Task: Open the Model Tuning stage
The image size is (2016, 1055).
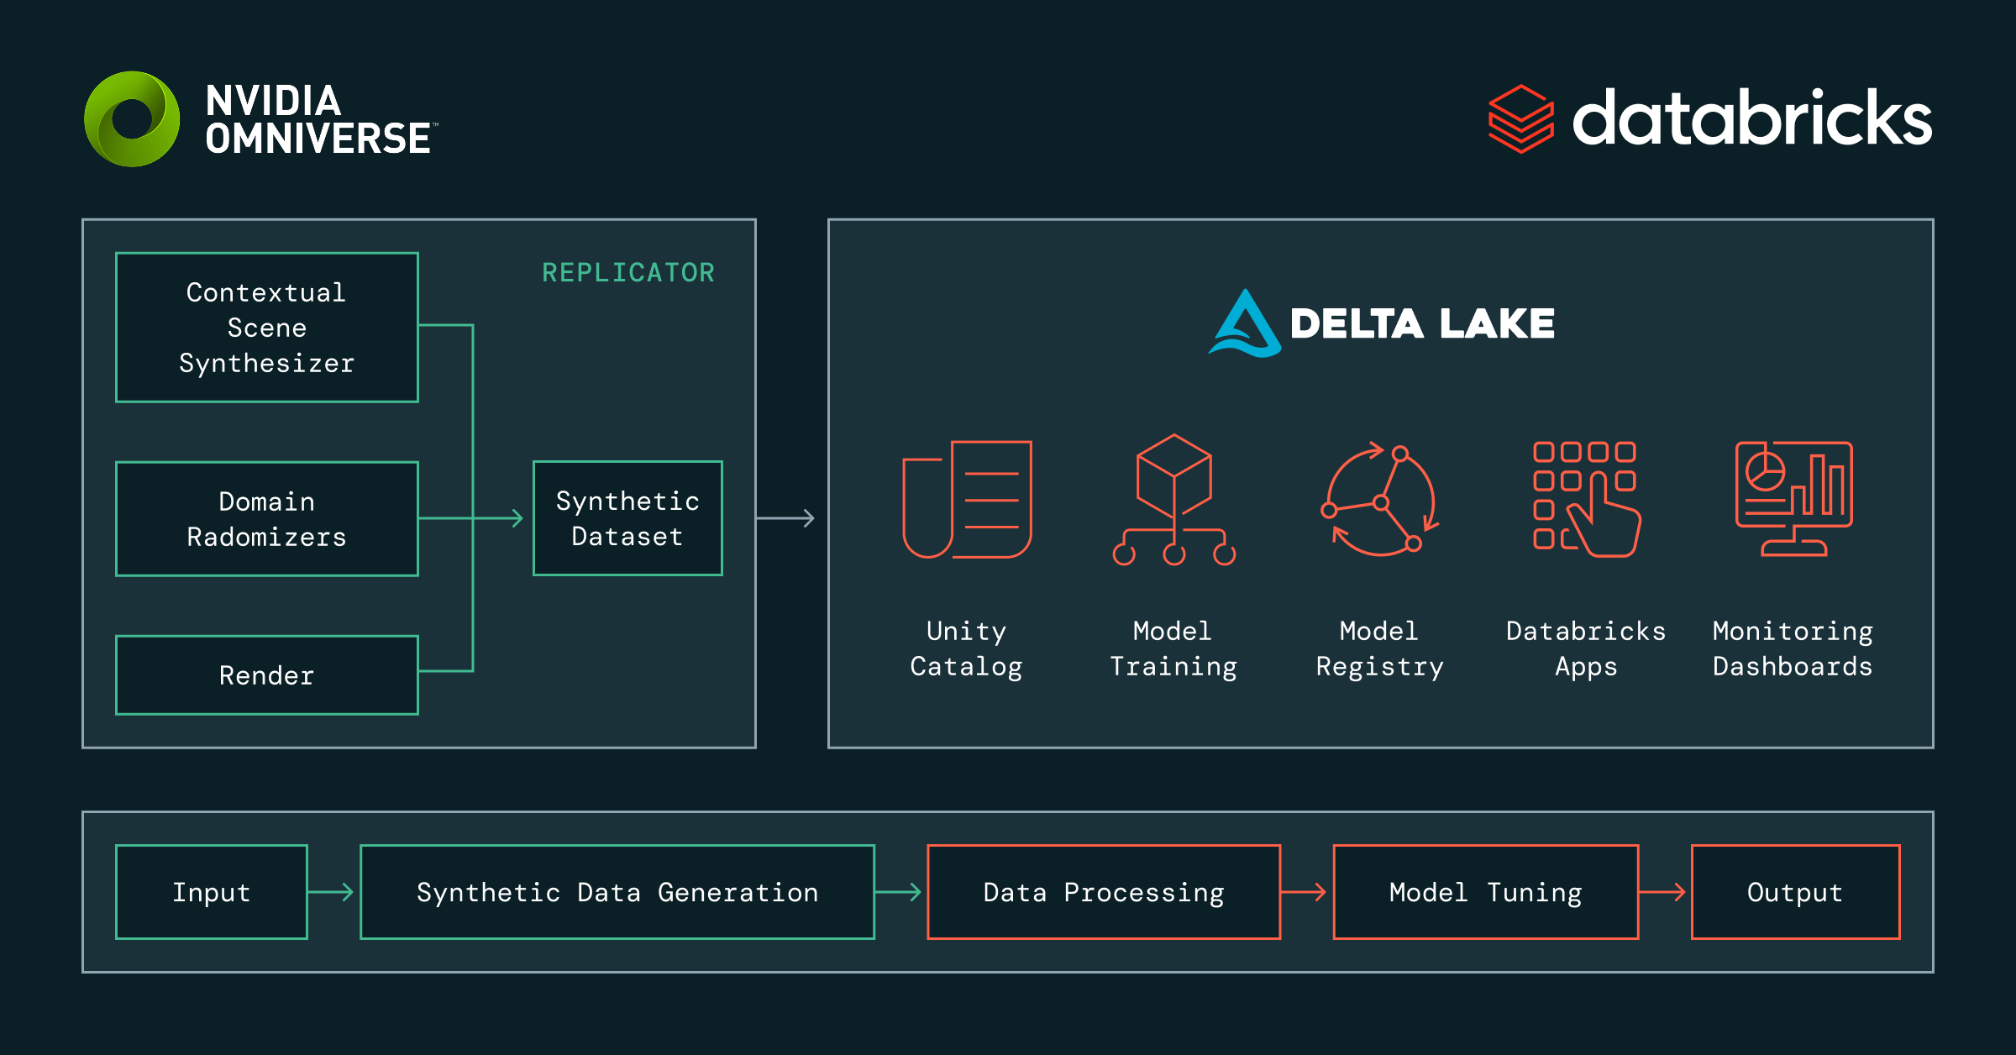Action: [1485, 892]
